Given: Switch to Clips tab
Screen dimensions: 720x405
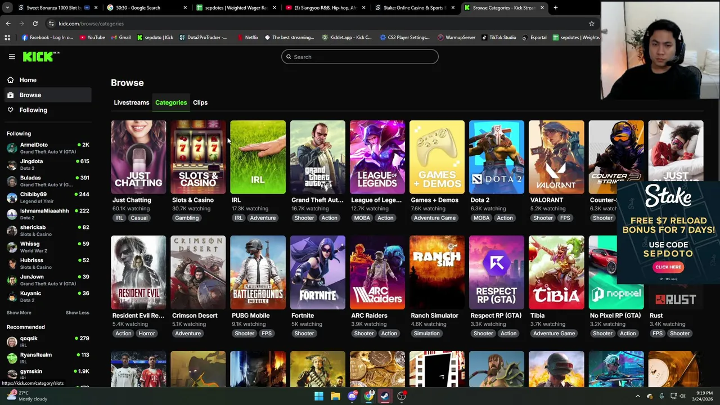Looking at the screenshot, I should [x=200, y=102].
